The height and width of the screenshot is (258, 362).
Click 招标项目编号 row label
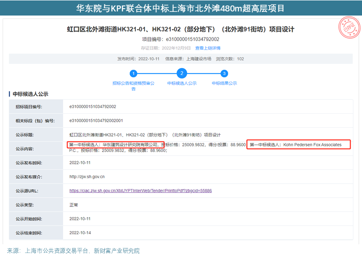[x=29, y=107]
